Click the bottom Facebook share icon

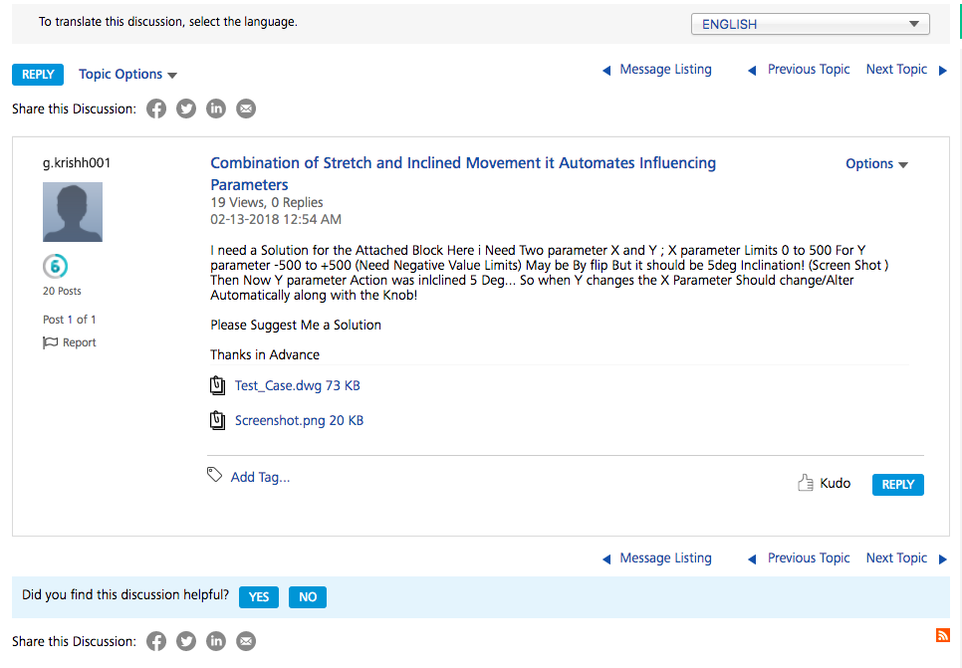pyautogui.click(x=156, y=641)
